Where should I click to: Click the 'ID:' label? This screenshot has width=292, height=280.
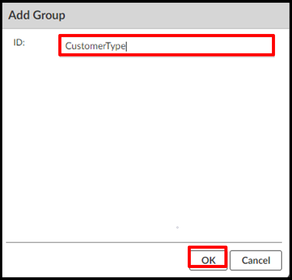pyautogui.click(x=19, y=43)
